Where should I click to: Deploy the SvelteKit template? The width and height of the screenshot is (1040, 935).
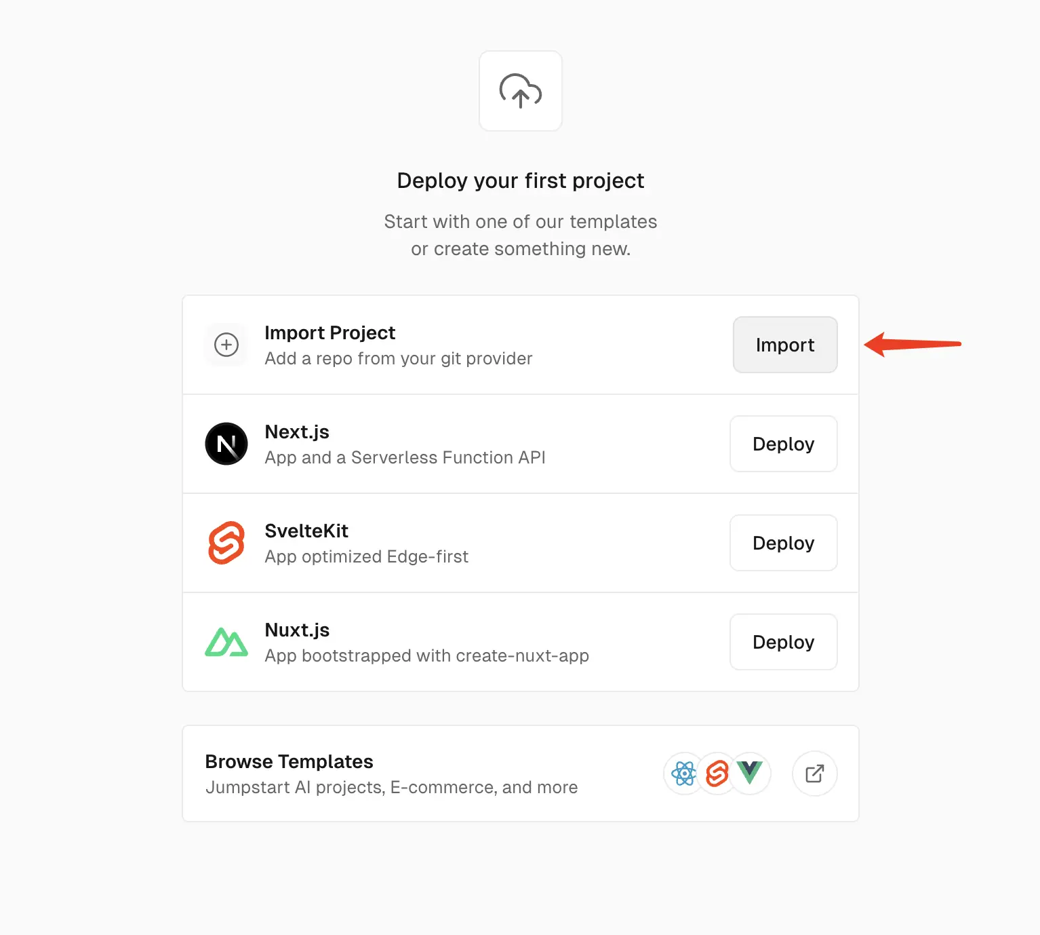[783, 543]
